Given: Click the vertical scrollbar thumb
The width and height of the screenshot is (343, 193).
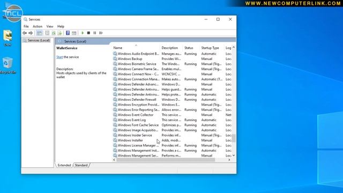Looking at the screenshot, I should (234, 138).
